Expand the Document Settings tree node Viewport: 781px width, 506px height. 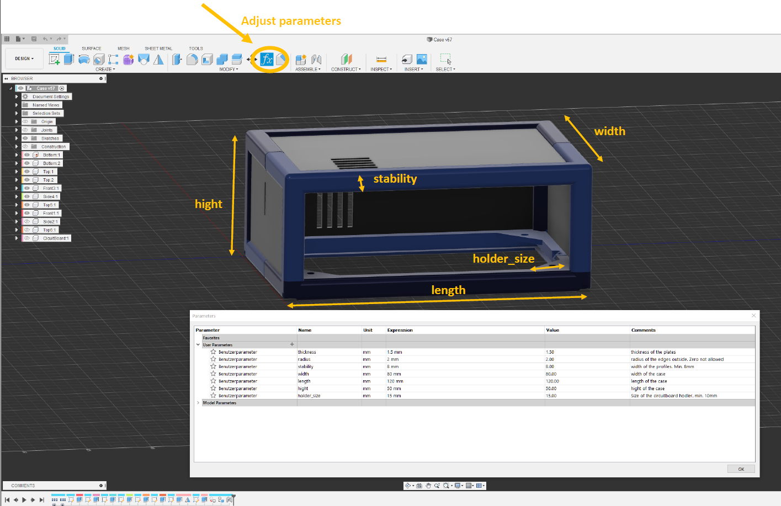(x=17, y=97)
